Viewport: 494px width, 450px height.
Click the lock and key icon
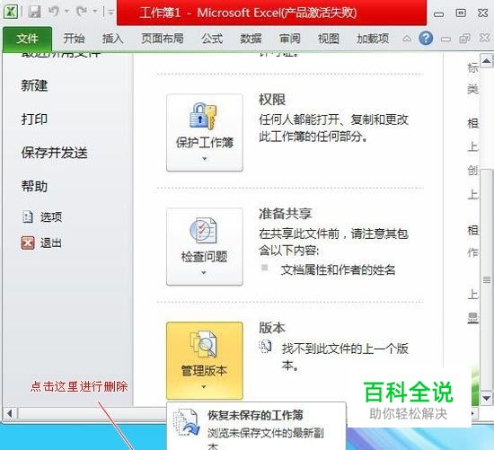tap(203, 116)
